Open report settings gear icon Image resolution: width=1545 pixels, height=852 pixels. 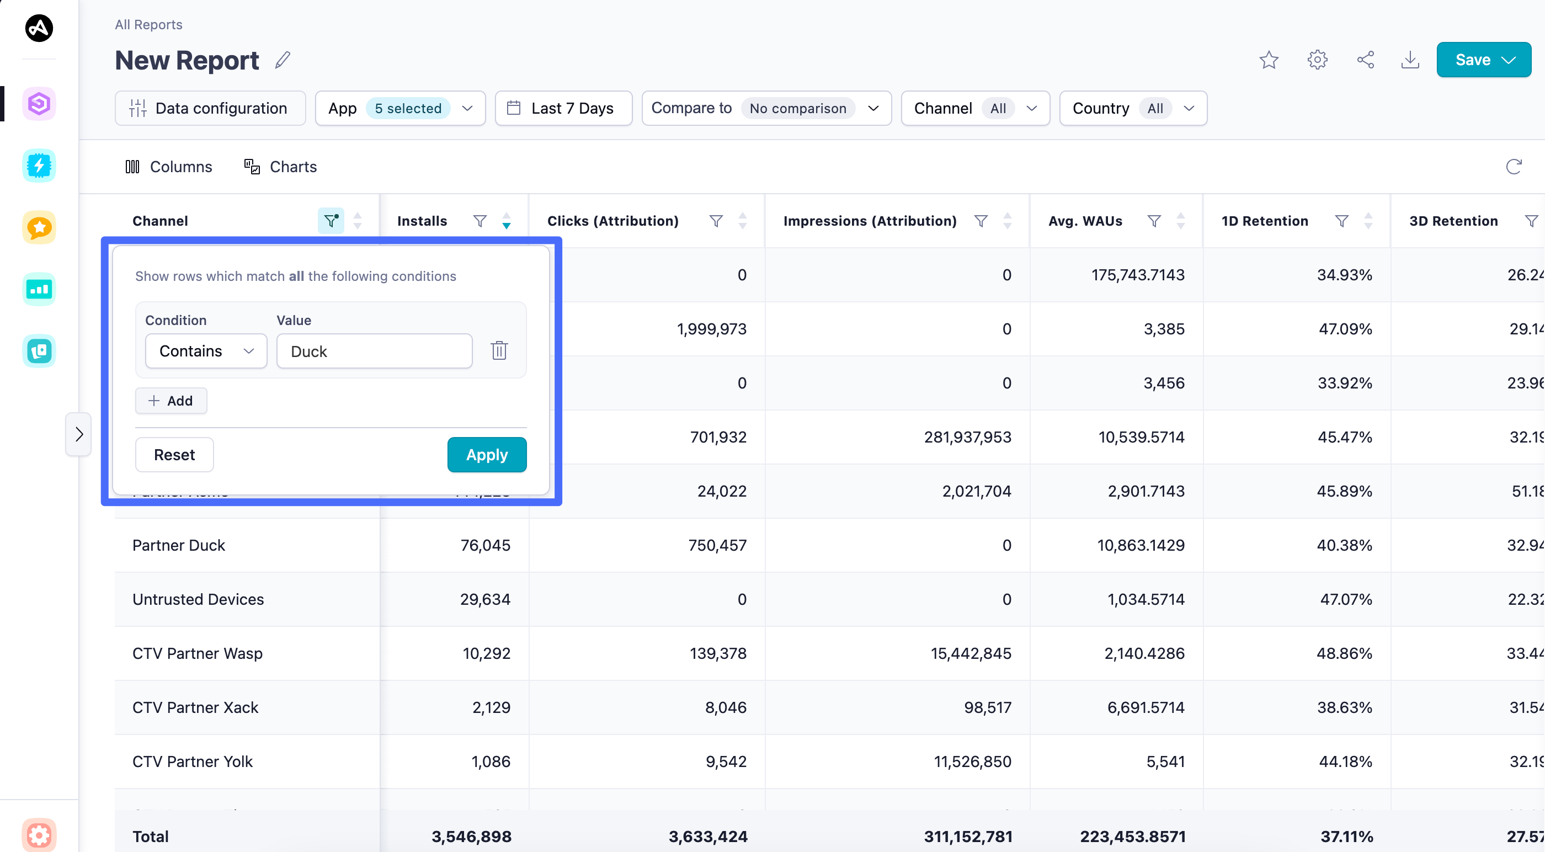click(1317, 60)
